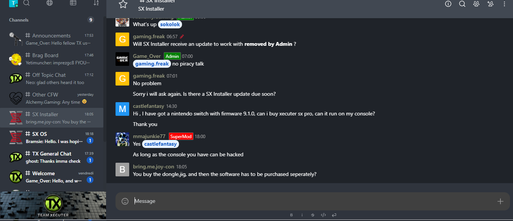Toggle bold formatting in composer
This screenshot has height=221, width=513.
291,215
